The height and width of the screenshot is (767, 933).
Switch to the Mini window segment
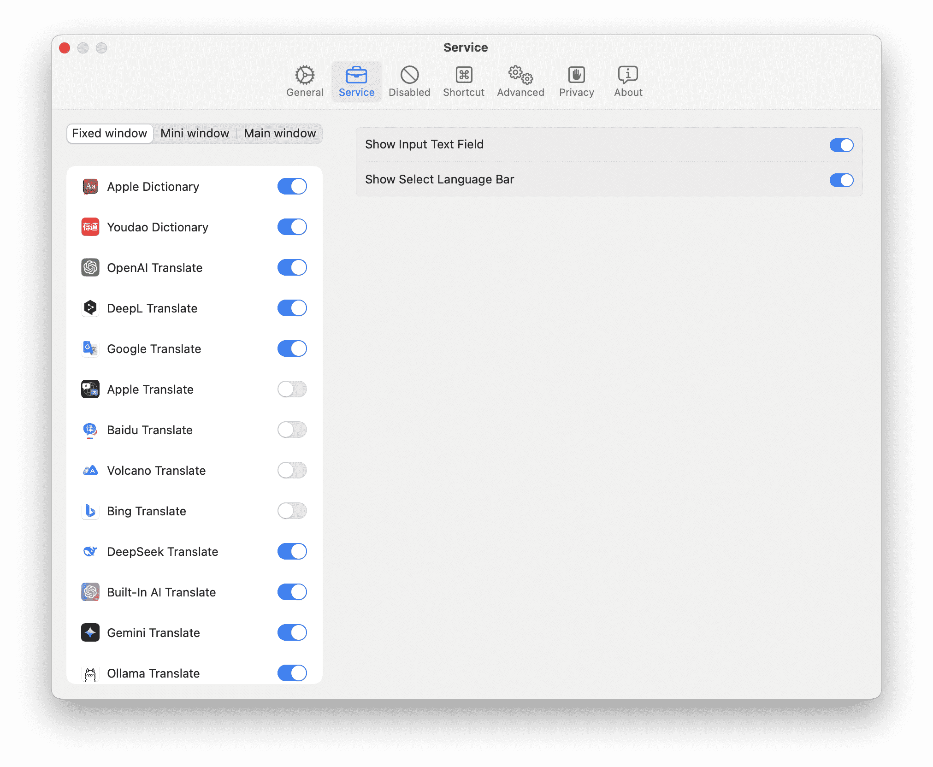[195, 133]
